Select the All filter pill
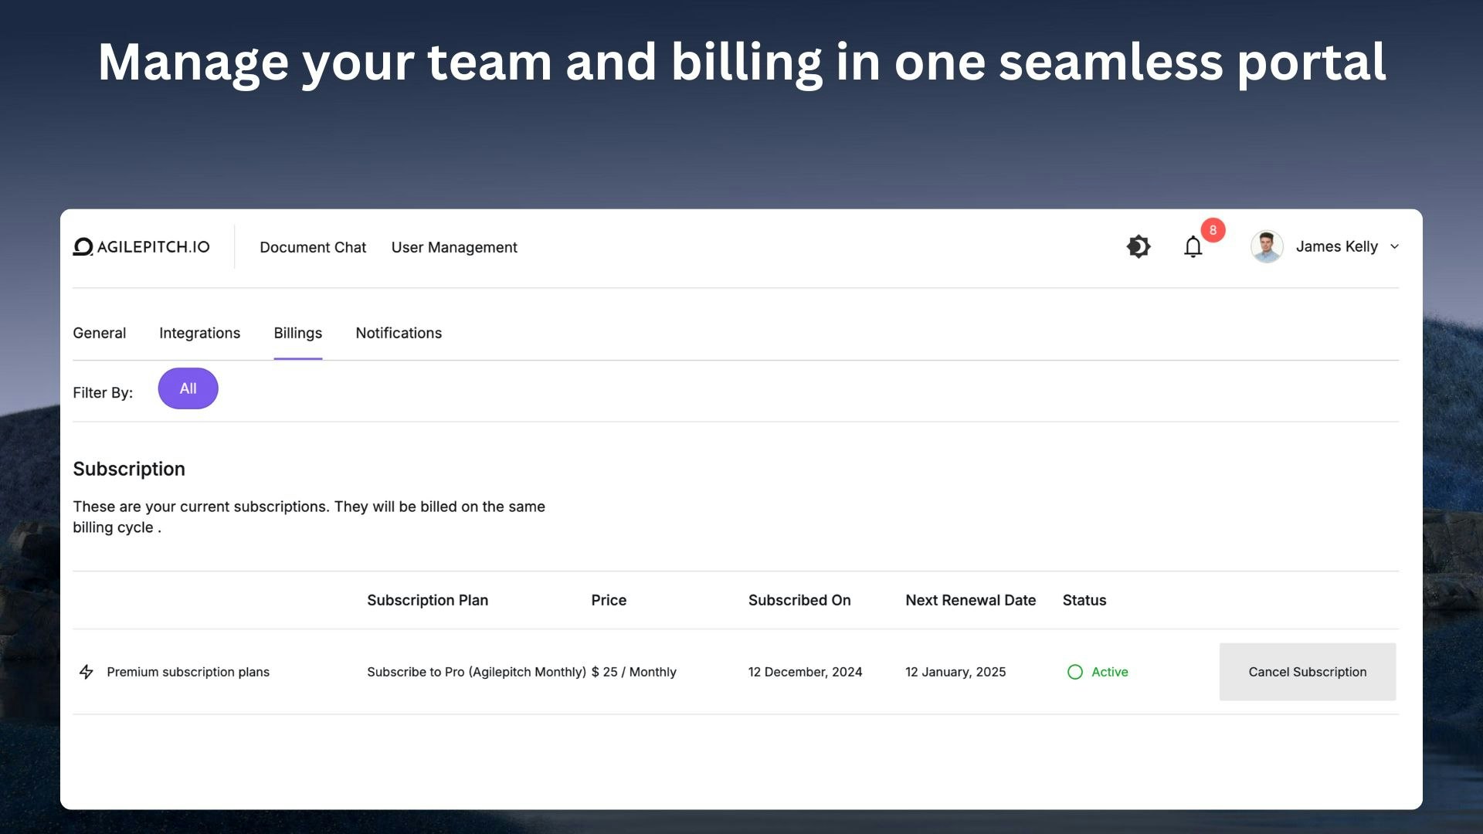The width and height of the screenshot is (1483, 834). click(x=188, y=389)
